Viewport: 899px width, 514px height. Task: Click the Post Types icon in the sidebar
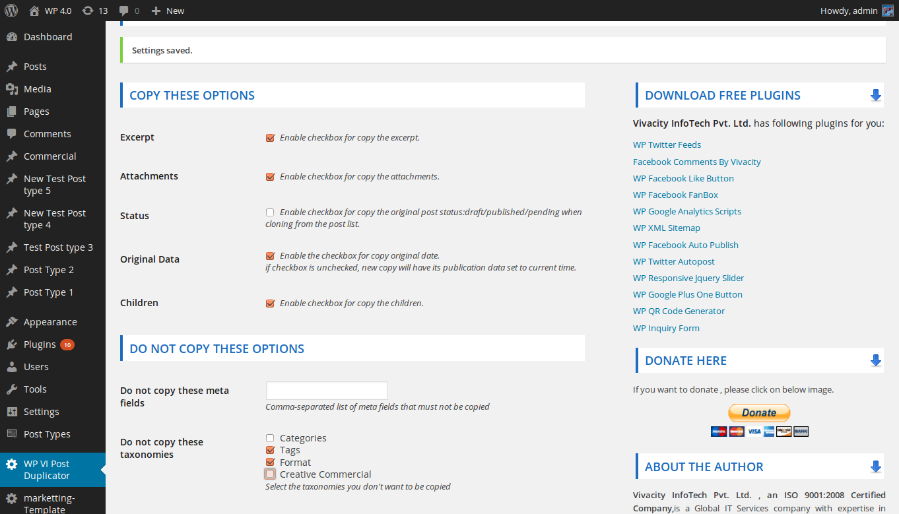[x=11, y=434]
